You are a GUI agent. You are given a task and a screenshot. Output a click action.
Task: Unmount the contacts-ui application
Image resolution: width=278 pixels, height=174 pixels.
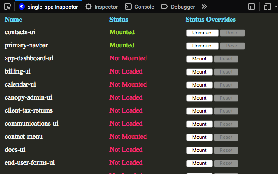[x=202, y=33]
